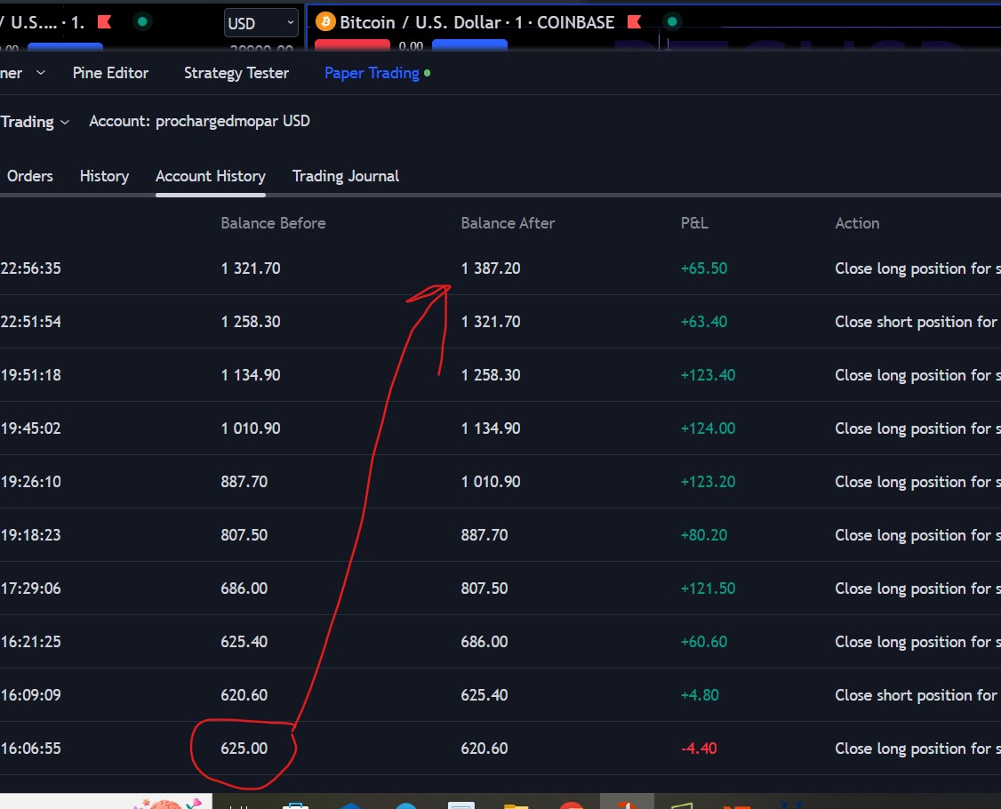Click Balance Before 887.70 in 19:26:10 row
Screen dimensions: 1001x809
(244, 482)
